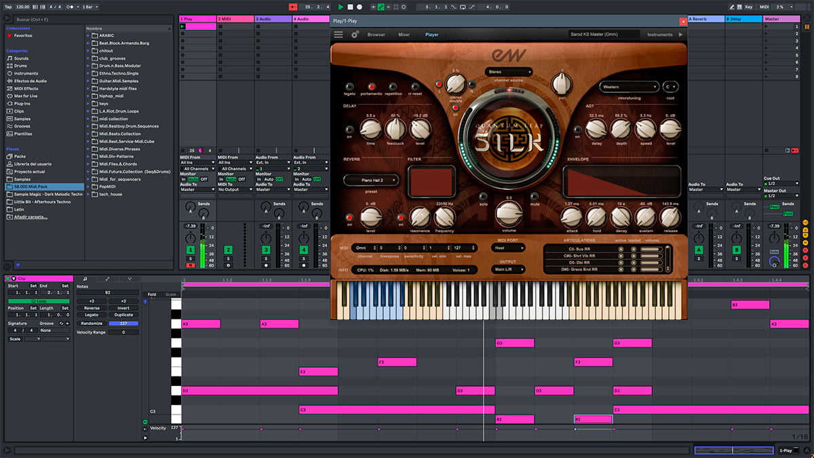814x458 pixels.
Task: Click the Legato notes button
Action: point(92,315)
